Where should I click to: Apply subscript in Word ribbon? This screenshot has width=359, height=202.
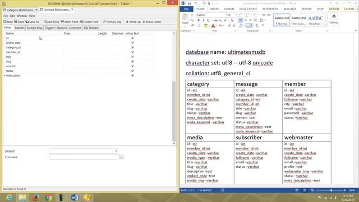pos(220,20)
